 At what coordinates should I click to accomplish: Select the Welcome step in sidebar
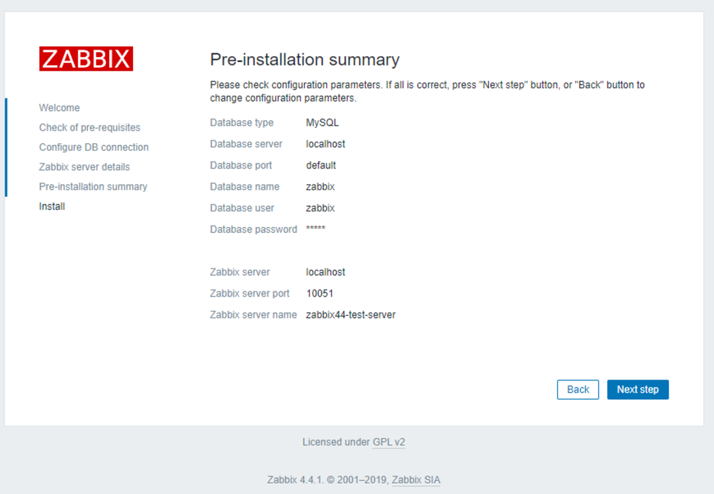click(x=59, y=107)
